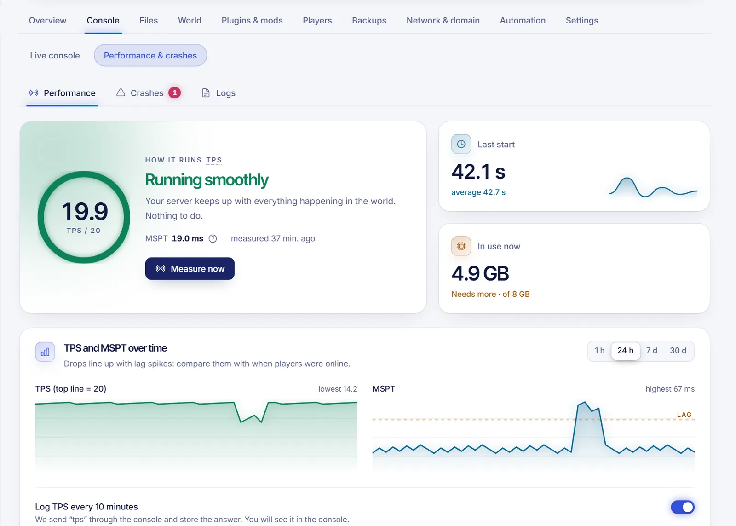The image size is (736, 526).
Task: Open Network & domain tab
Action: pos(443,21)
